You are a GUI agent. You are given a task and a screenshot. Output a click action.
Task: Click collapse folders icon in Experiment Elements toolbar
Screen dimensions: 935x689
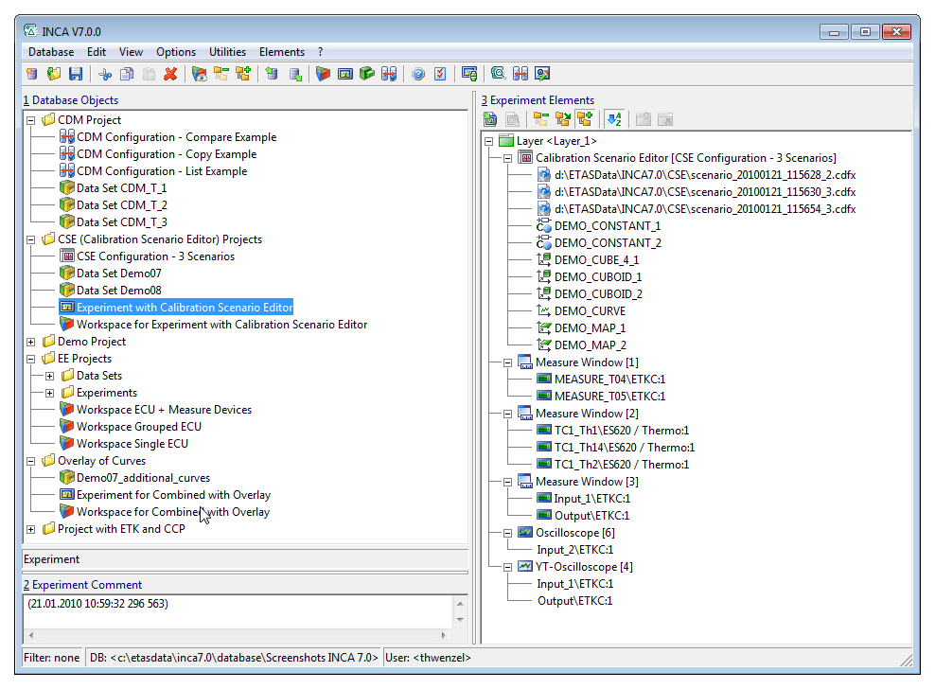pyautogui.click(x=541, y=119)
